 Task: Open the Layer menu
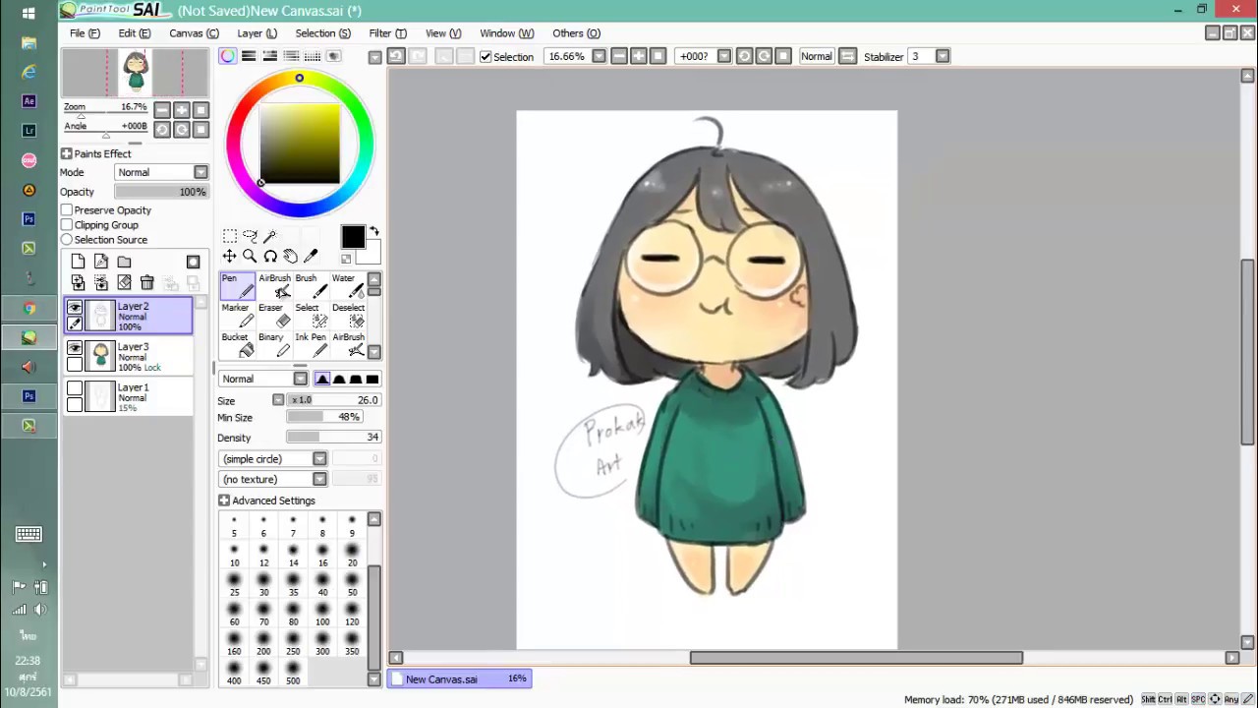tap(257, 33)
